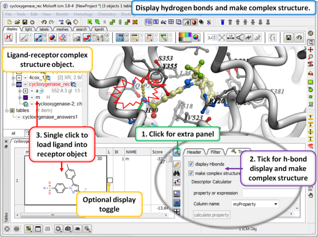Viewport: 318px width, 237px height.
Task: Toggle the make complex structure checkbox
Action: tap(191, 173)
